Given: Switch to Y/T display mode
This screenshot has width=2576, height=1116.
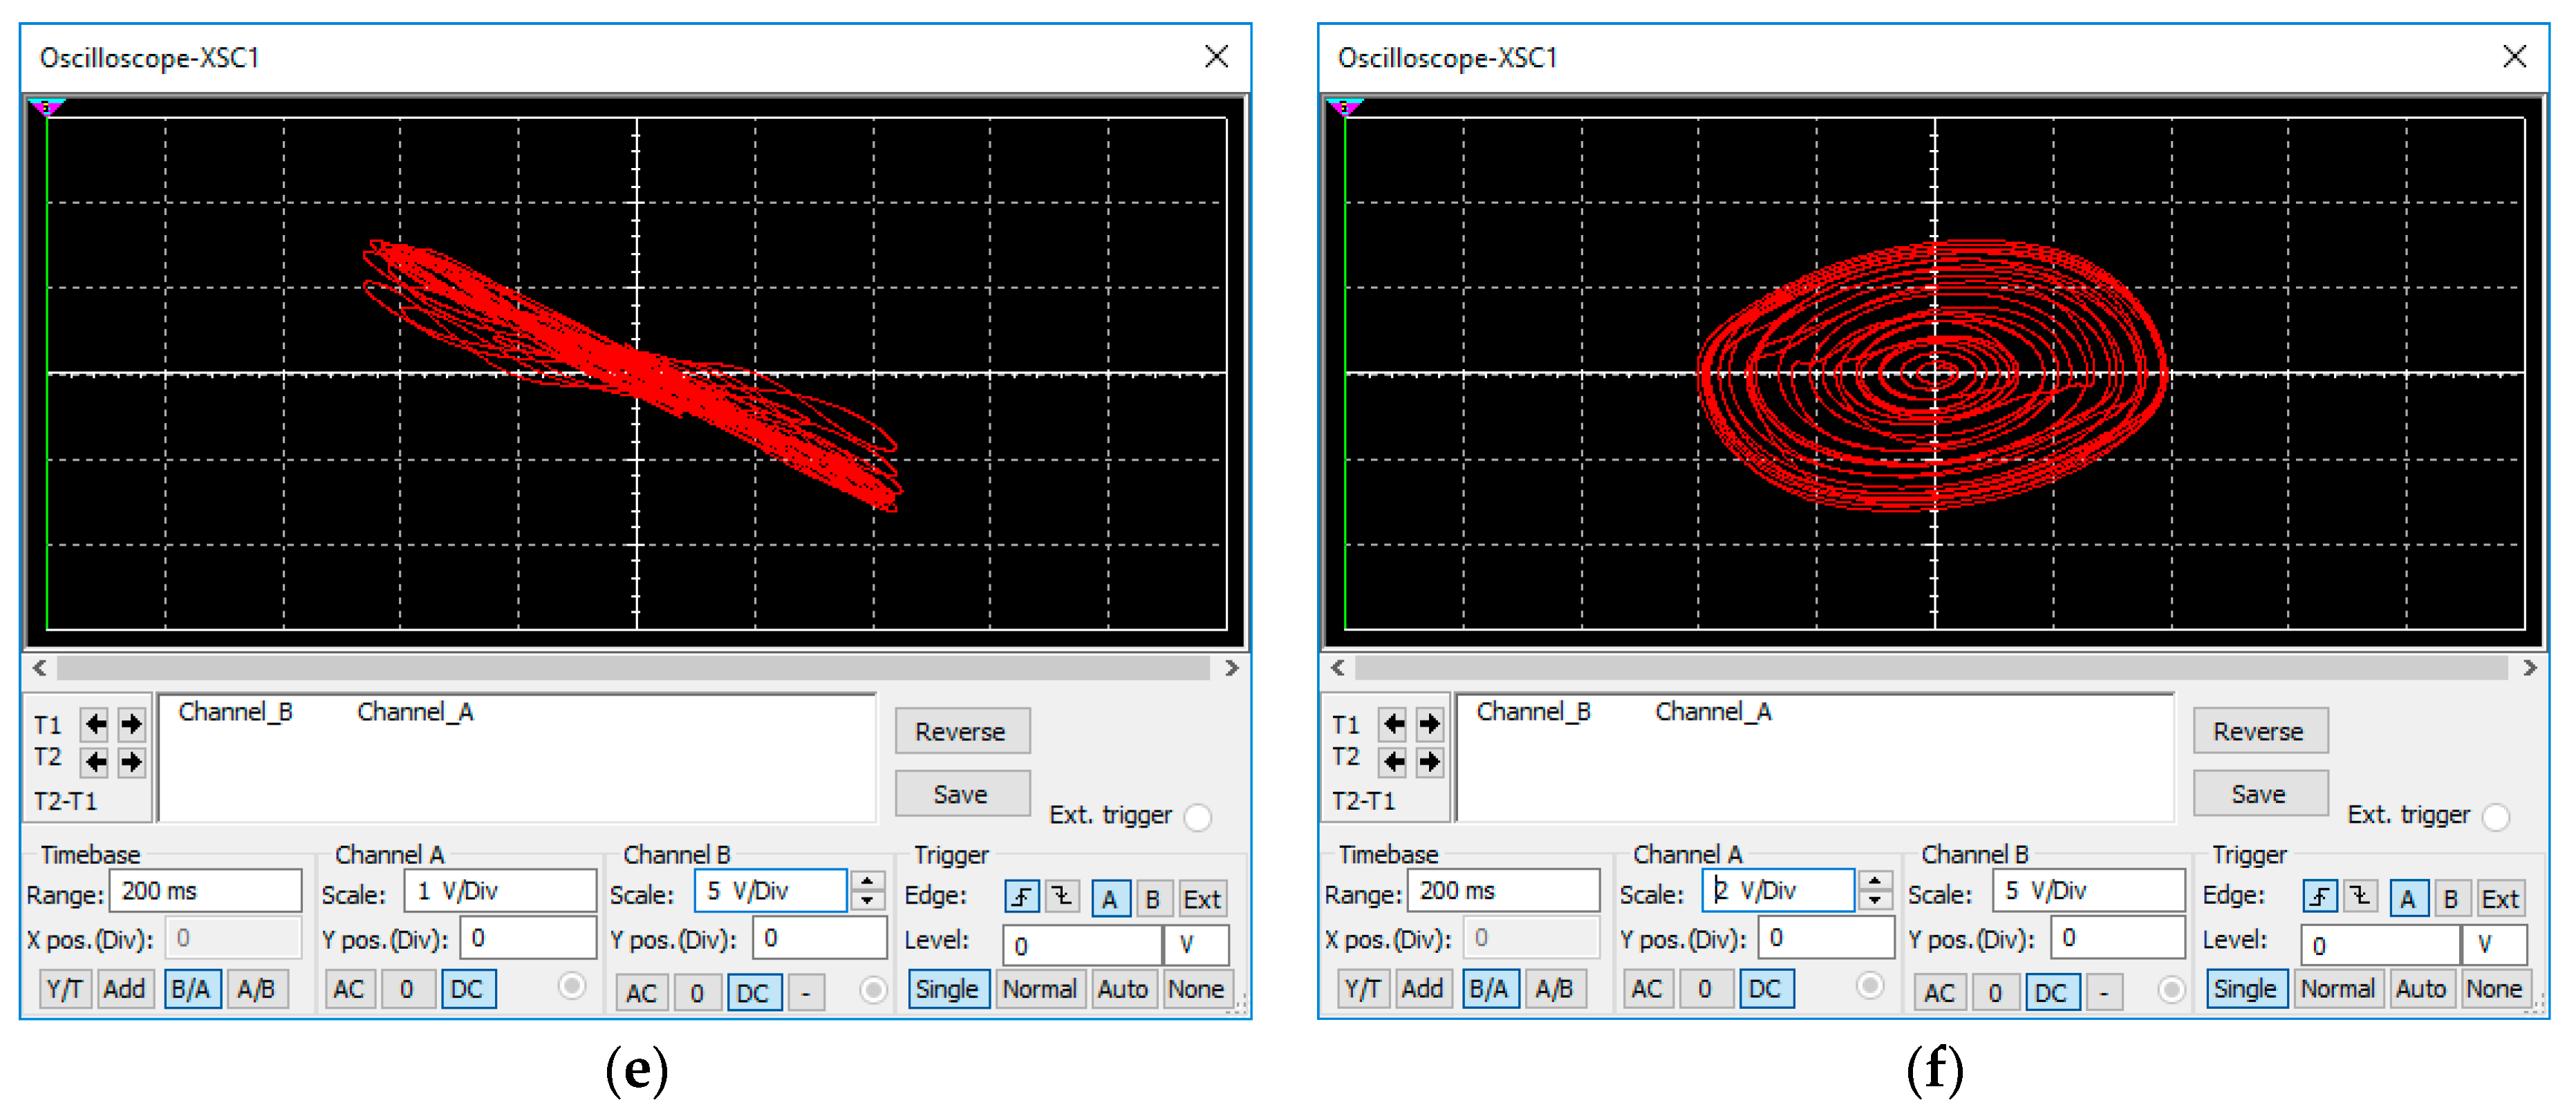Looking at the screenshot, I should point(64,989).
